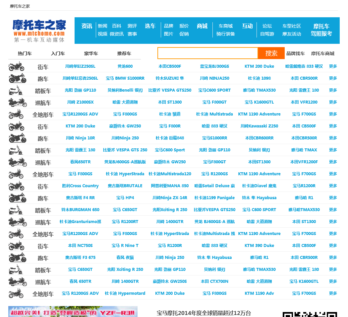348x317 pixels.
Task: Open the 杜卡迪 1098 link
Action: coord(259,78)
